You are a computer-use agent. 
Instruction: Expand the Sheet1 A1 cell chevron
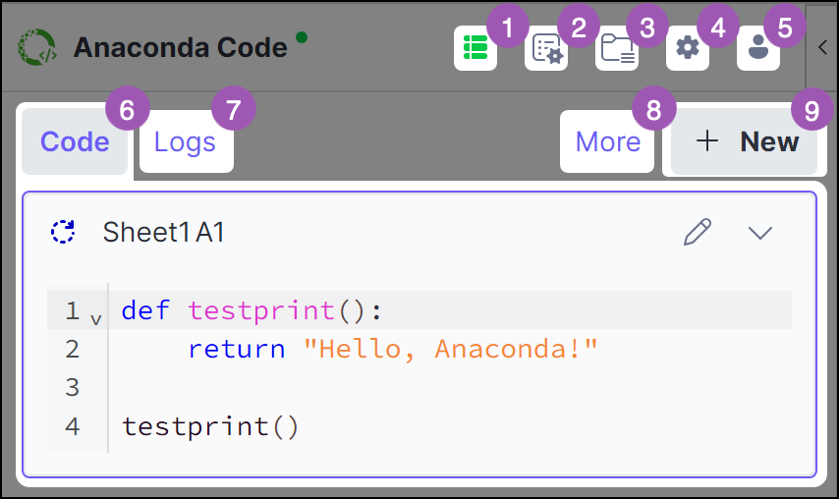(x=759, y=233)
